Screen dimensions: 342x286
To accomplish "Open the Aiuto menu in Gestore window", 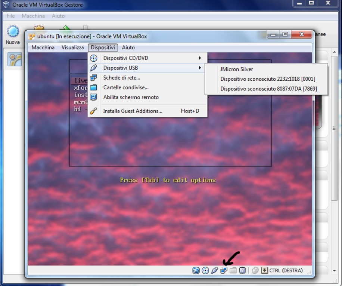I will click(58, 16).
